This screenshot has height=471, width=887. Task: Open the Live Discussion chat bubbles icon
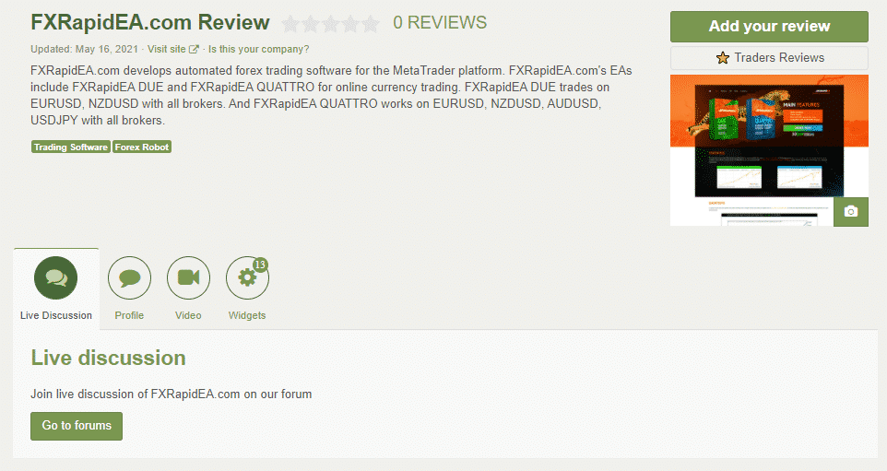click(55, 277)
